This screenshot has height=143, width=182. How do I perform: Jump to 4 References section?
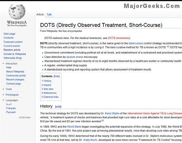49,93
